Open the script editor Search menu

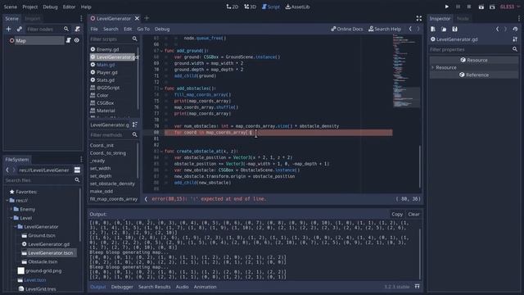(x=111, y=29)
